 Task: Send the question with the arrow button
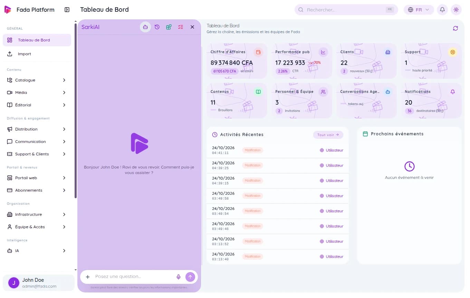coord(190,277)
